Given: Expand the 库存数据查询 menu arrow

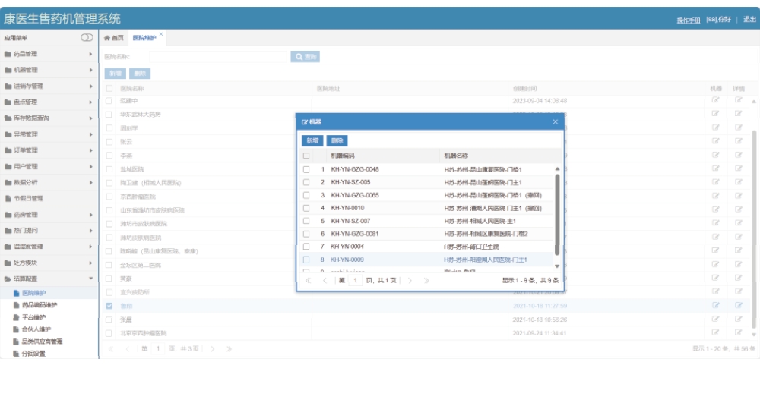Looking at the screenshot, I should (x=90, y=118).
